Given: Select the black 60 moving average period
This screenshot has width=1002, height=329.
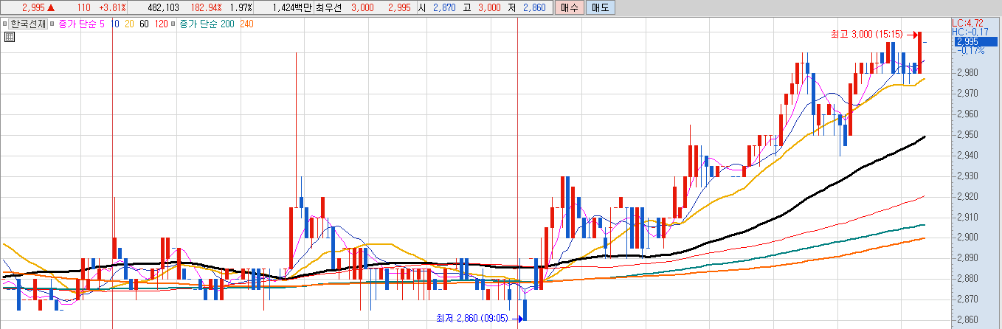Looking at the screenshot, I should (144, 24).
